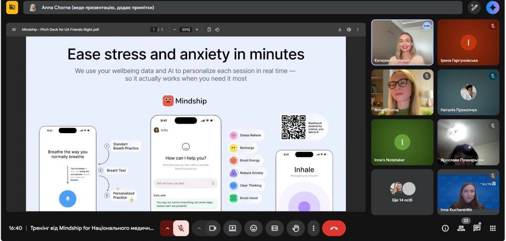Expand video settings arrow beside camera
The width and height of the screenshot is (506, 241).
pos(199,228)
